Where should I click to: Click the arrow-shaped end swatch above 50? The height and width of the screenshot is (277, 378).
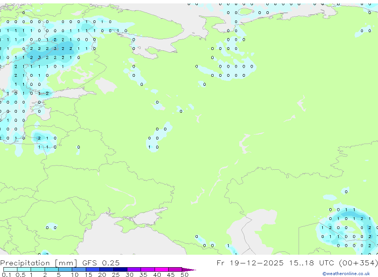coord(189,270)
